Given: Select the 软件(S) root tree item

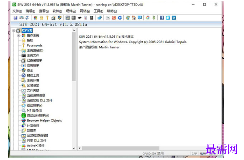Looking at the screenshot, I should tap(27, 30).
